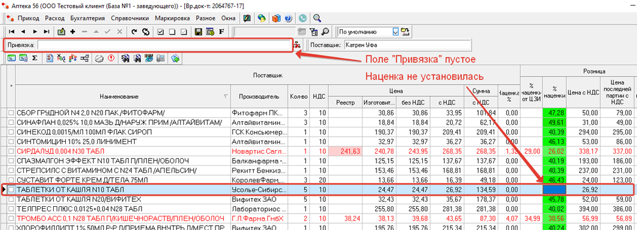Image resolution: width=637 pixels, height=230 pixels.
Task: Tick checkbox for СБОР ГРУДНОЙ N4 row
Action: (12, 112)
